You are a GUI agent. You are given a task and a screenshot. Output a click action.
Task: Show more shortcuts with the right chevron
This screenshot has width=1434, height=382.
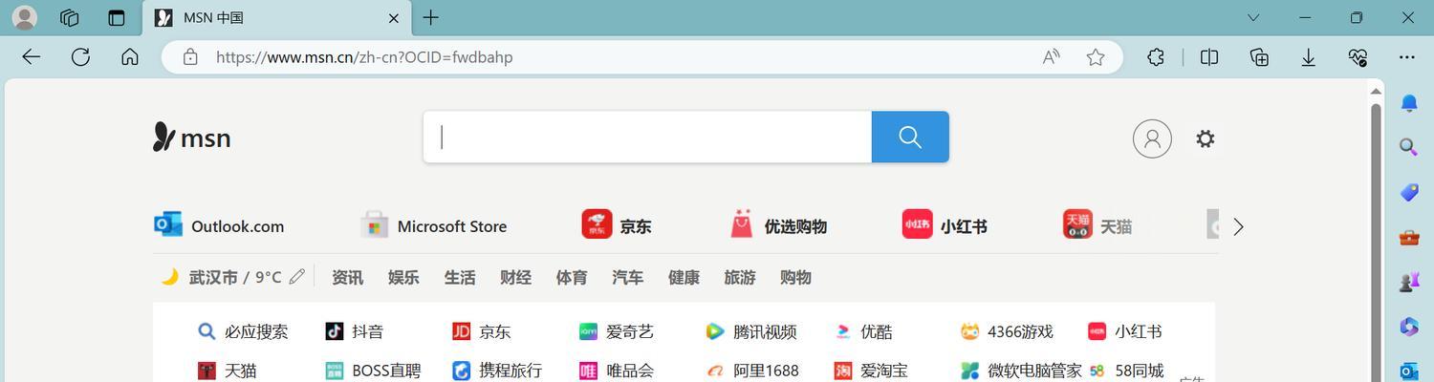click(1239, 226)
